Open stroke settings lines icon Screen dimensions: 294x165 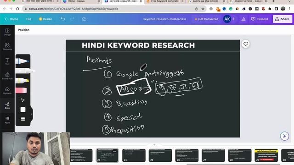coord(23,119)
